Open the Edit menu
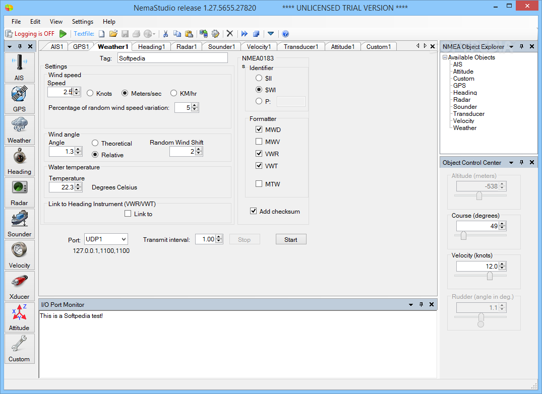Screen dimensions: 542x394 (35, 21)
